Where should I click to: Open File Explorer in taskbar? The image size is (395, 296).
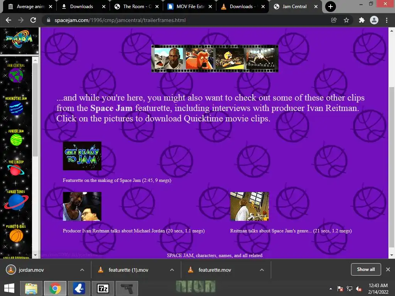[x=31, y=288]
